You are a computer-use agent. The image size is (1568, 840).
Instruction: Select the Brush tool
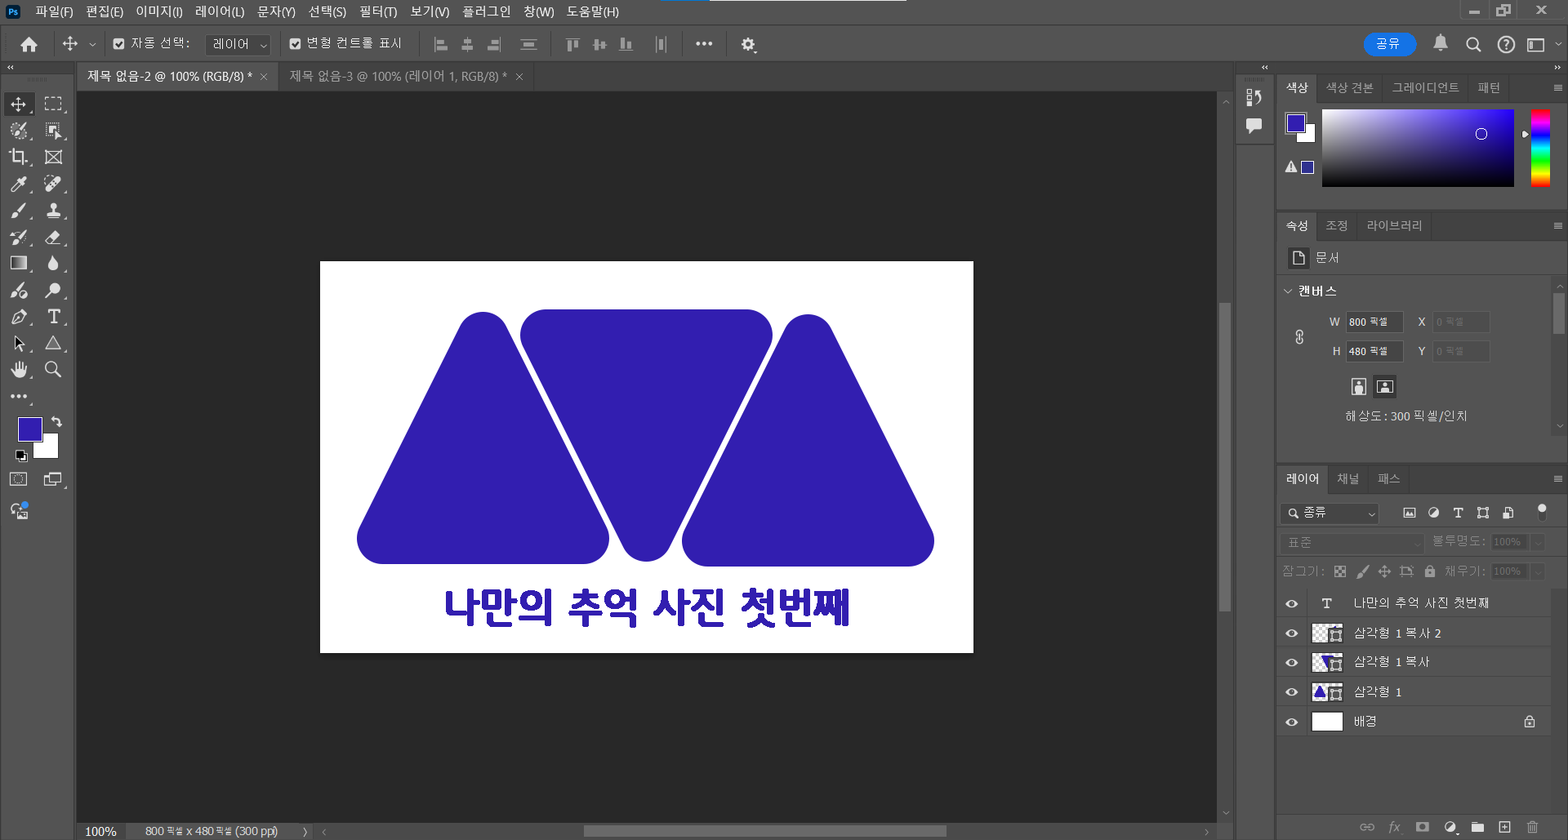click(19, 211)
